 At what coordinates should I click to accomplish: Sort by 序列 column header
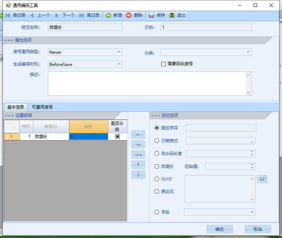(26, 127)
